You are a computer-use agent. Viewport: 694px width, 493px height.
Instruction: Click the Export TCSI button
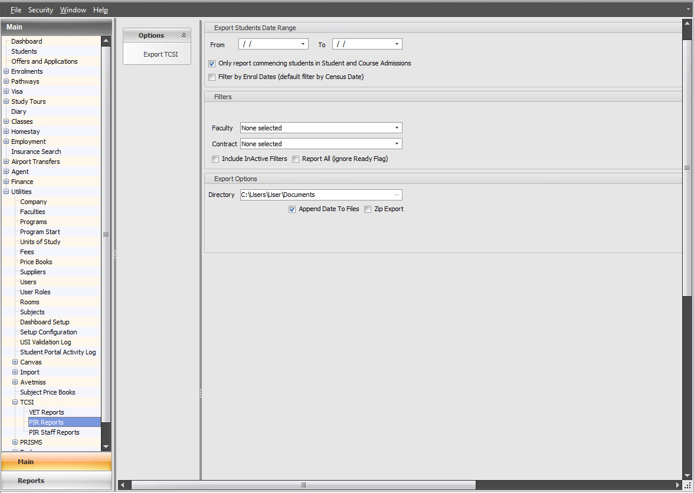pyautogui.click(x=161, y=54)
